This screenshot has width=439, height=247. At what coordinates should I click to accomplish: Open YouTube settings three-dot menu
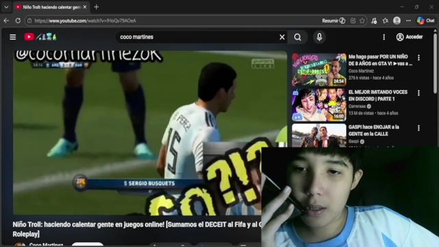384,37
